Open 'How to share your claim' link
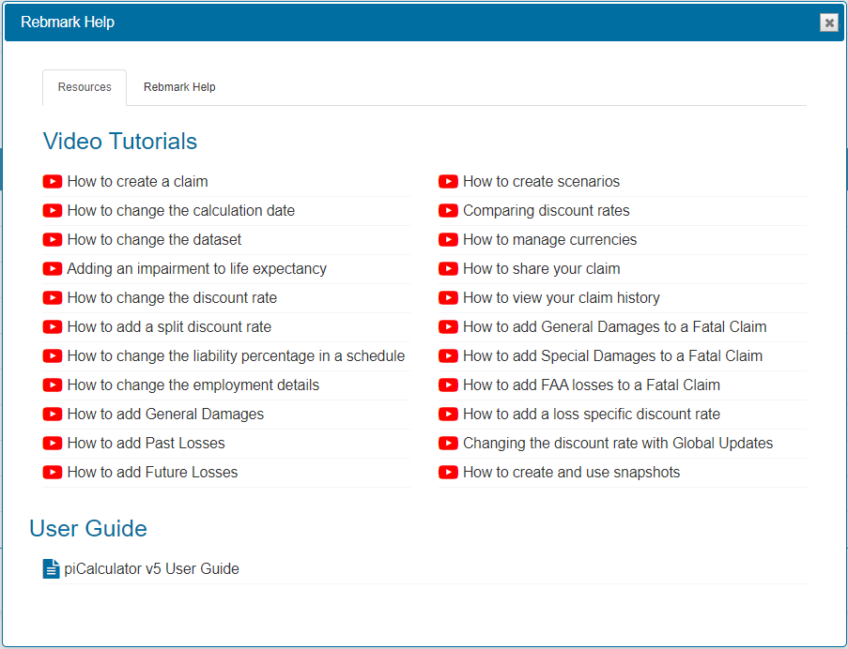Screen dimensions: 848x649 (541, 269)
